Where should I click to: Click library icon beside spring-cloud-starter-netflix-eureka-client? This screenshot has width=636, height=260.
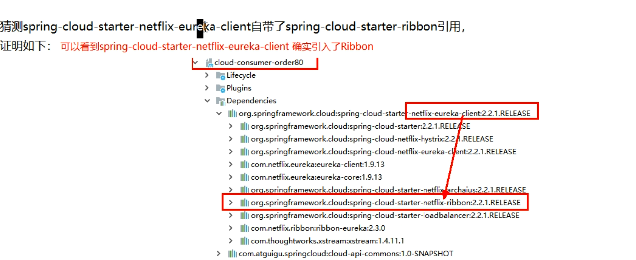(x=232, y=114)
